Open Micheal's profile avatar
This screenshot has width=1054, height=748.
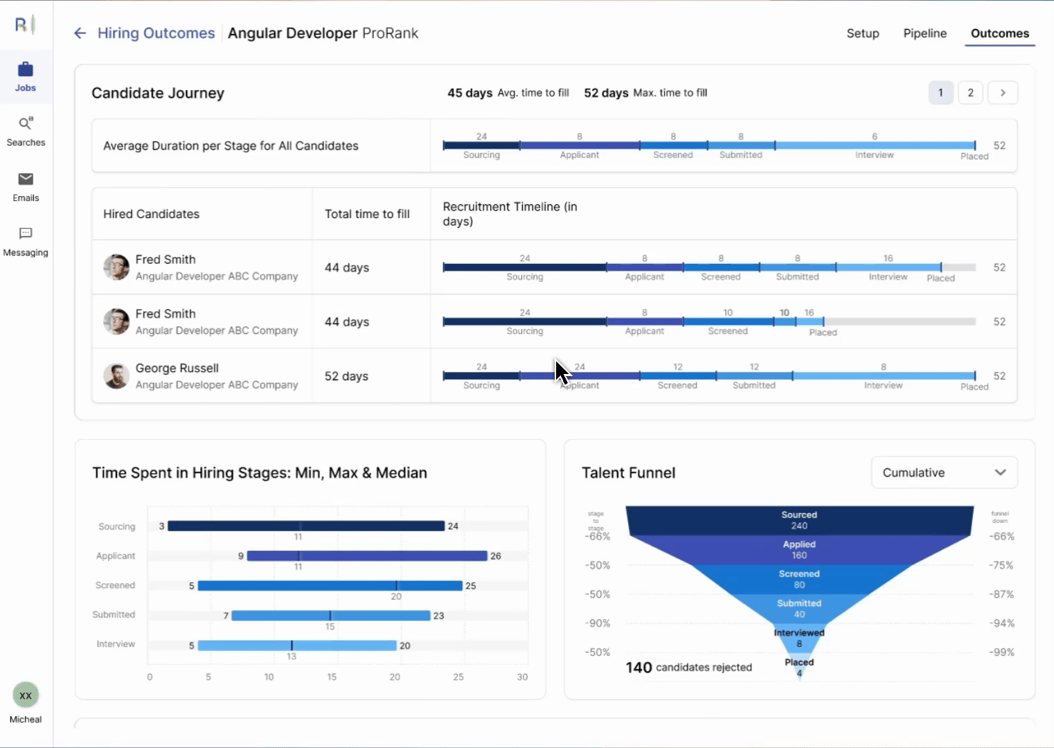25,695
